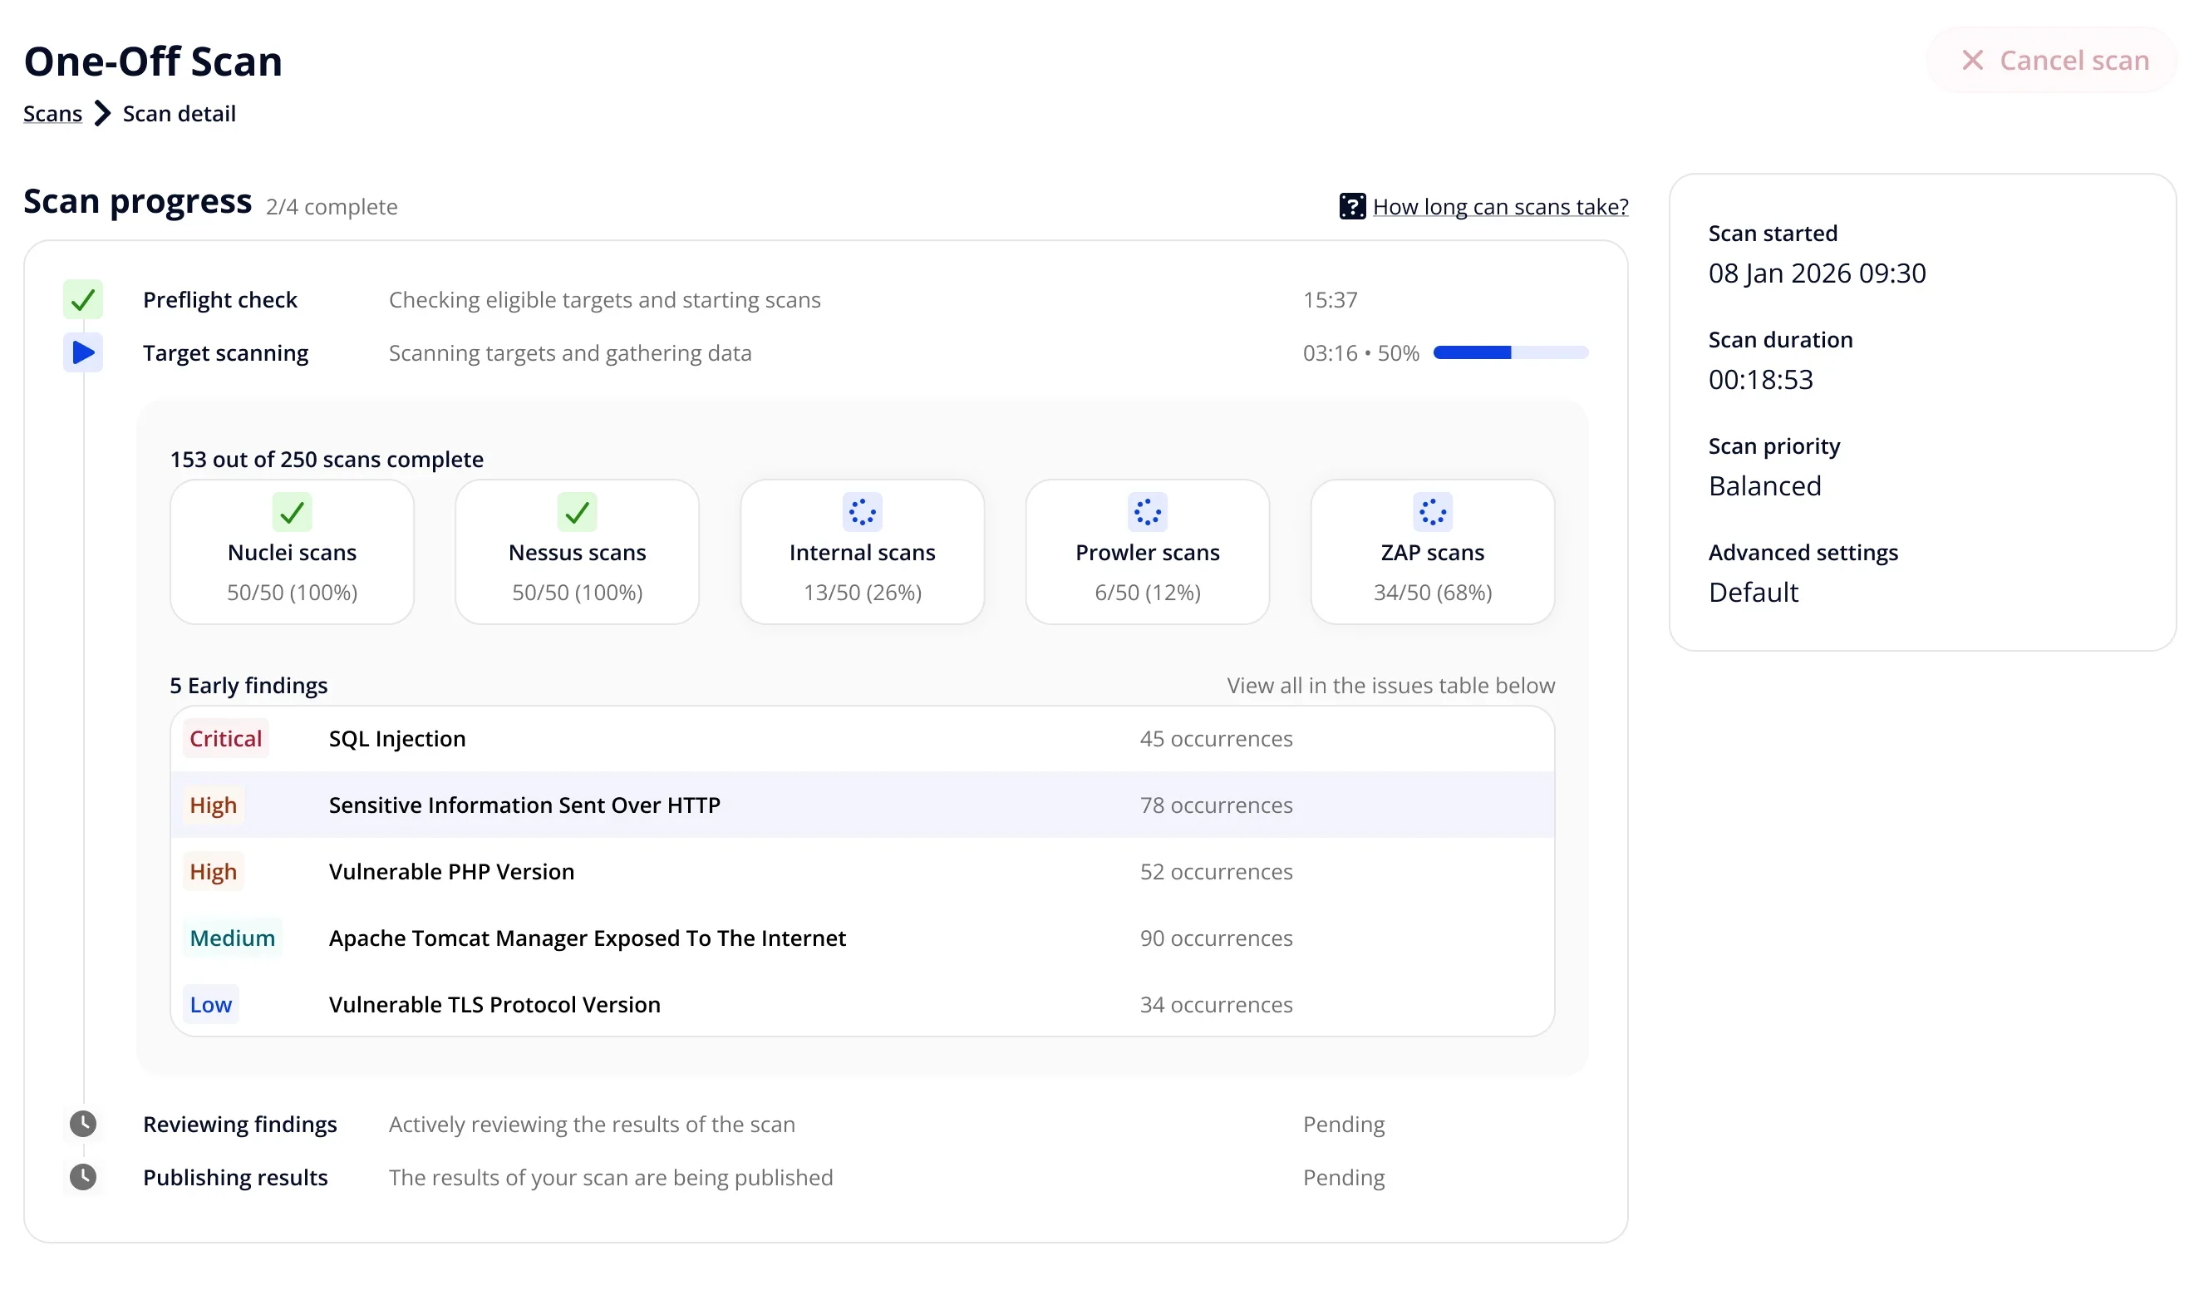
Task: Click the Internal scans spinner icon
Action: [864, 514]
